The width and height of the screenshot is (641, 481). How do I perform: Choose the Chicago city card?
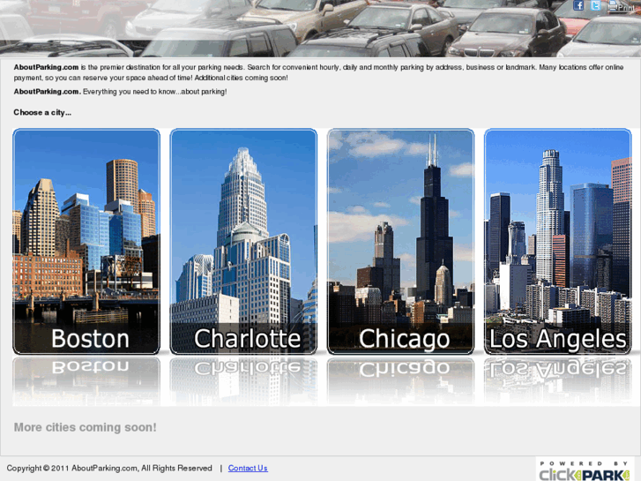pos(400,242)
